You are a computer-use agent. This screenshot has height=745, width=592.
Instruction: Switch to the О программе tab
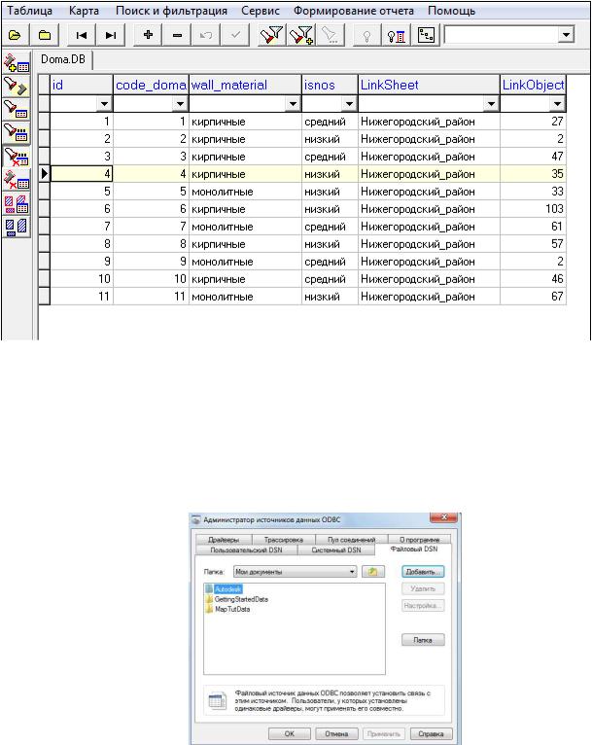click(419, 540)
